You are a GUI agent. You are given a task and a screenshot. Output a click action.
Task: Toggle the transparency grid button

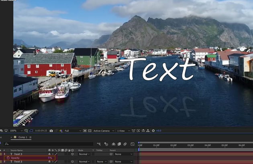click(89, 131)
